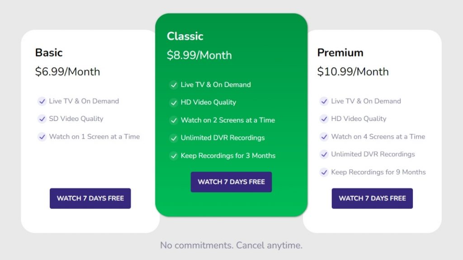Click checkmark beside Watch on 2 Screens

tap(174, 120)
